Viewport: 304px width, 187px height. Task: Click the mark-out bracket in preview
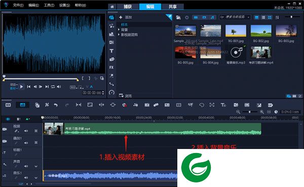[x=89, y=78]
